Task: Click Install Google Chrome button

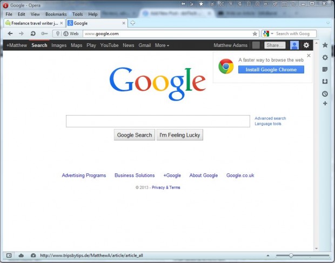Action: [x=271, y=70]
